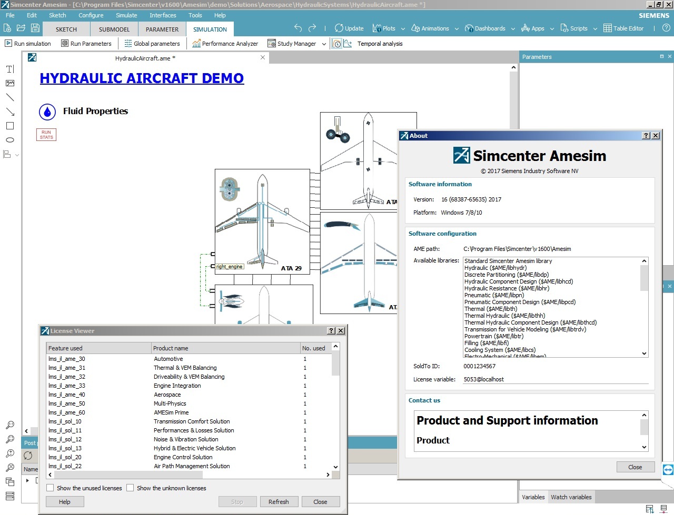Click the Fluid Properties droplet icon
674x515 pixels.
pyautogui.click(x=47, y=112)
